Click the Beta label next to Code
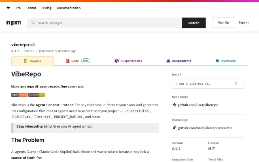Image resolution: width=259 pixels, height=162 pixels. [x=86, y=61]
